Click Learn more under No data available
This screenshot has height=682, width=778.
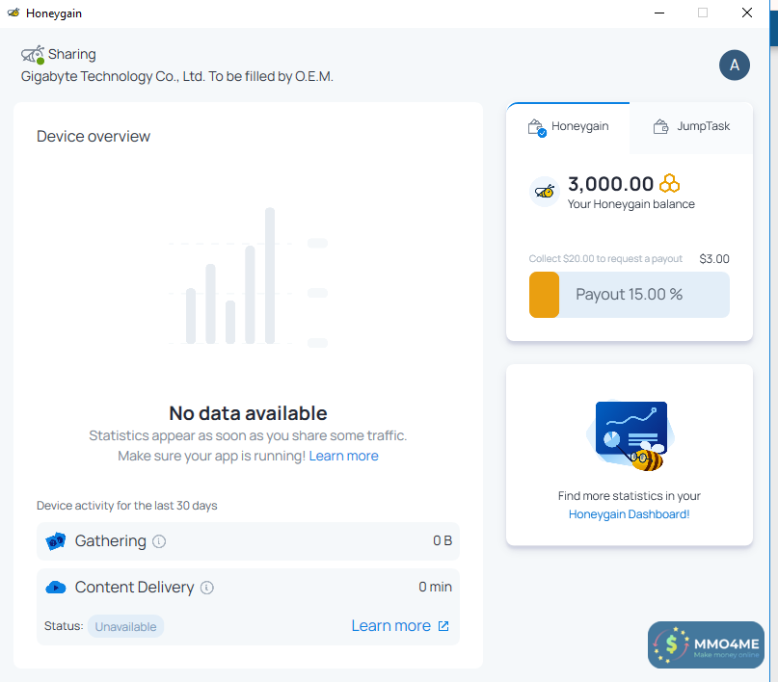click(x=344, y=456)
